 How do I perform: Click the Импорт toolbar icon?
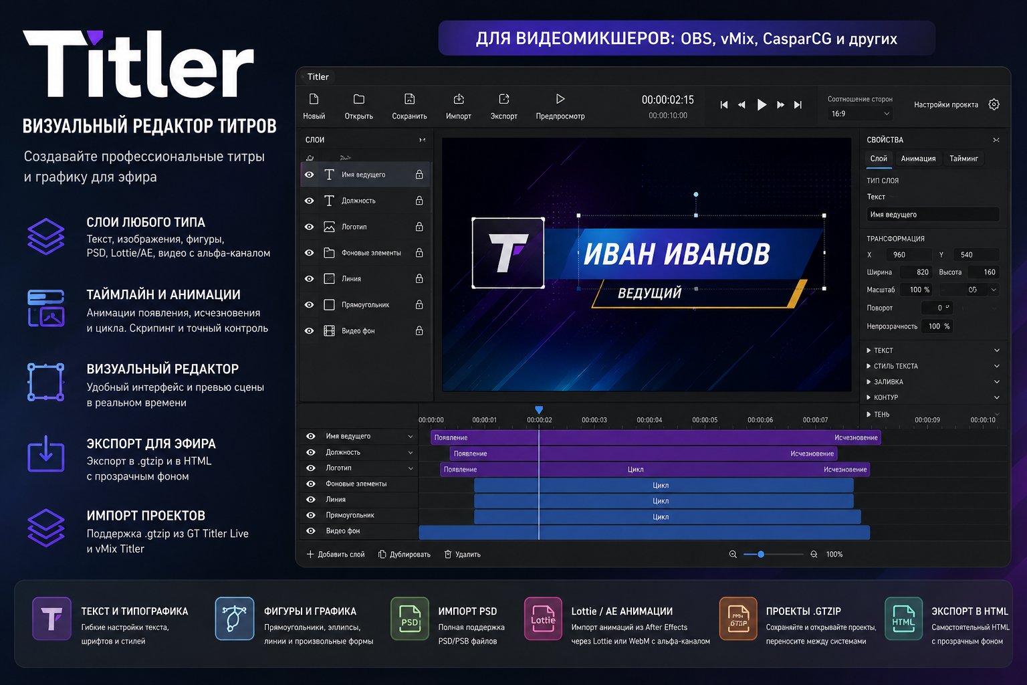459,99
